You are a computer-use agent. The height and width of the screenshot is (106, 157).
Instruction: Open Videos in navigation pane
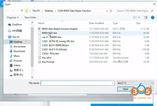15,65
